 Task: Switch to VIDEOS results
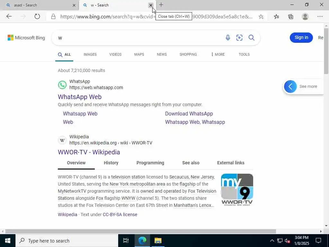click(115, 54)
